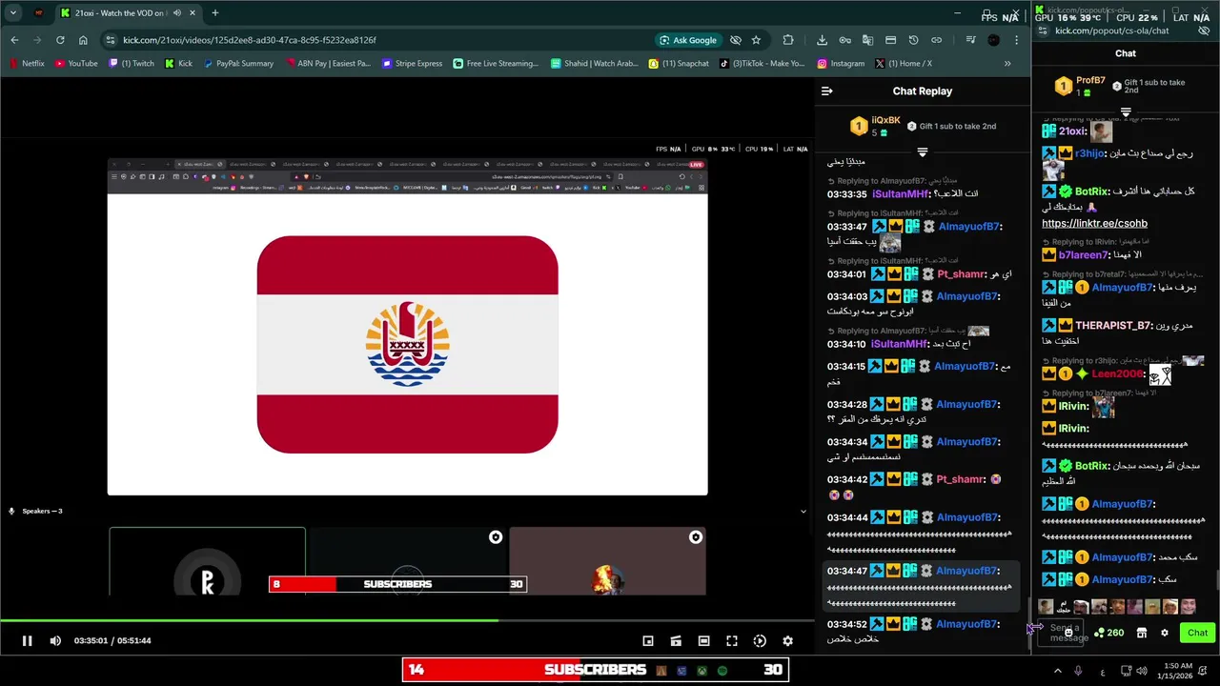
Task: Pause the Kick VOD playback
Action: 27,641
